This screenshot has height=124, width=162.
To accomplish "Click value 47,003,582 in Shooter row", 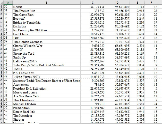I will click(x=117, y=120).
